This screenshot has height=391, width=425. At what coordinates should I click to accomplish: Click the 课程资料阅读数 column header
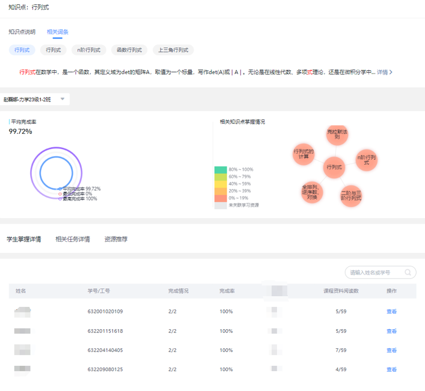(x=341, y=291)
